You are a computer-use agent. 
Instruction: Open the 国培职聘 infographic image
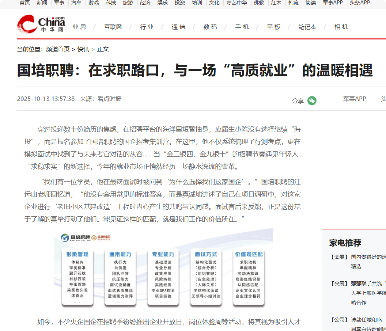point(163,269)
